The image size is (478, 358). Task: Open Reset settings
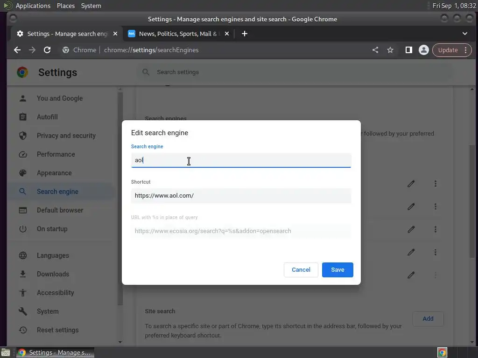(57, 330)
